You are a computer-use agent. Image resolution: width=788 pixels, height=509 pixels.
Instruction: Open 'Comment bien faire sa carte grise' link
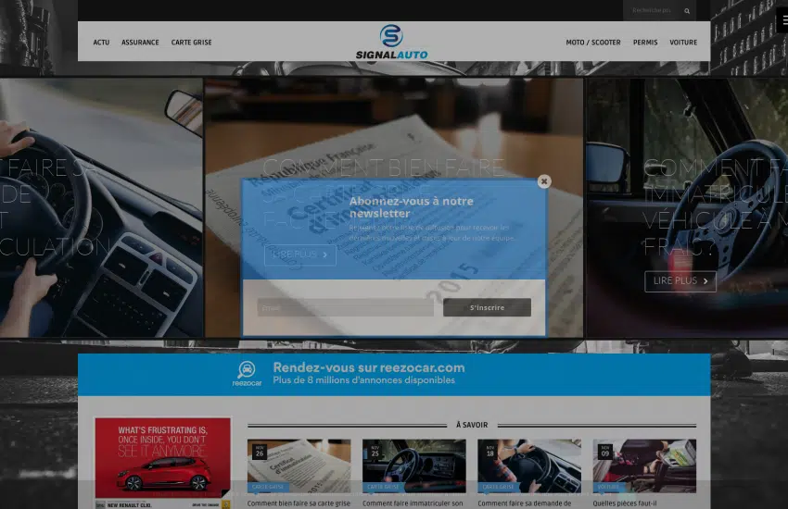coord(299,503)
